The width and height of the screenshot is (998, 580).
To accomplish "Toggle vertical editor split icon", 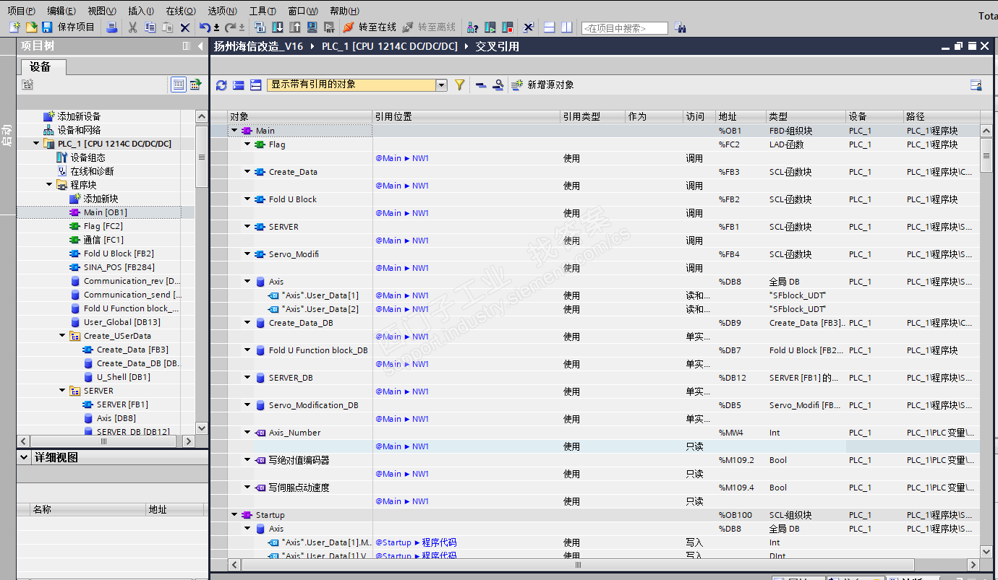I will click(x=567, y=27).
